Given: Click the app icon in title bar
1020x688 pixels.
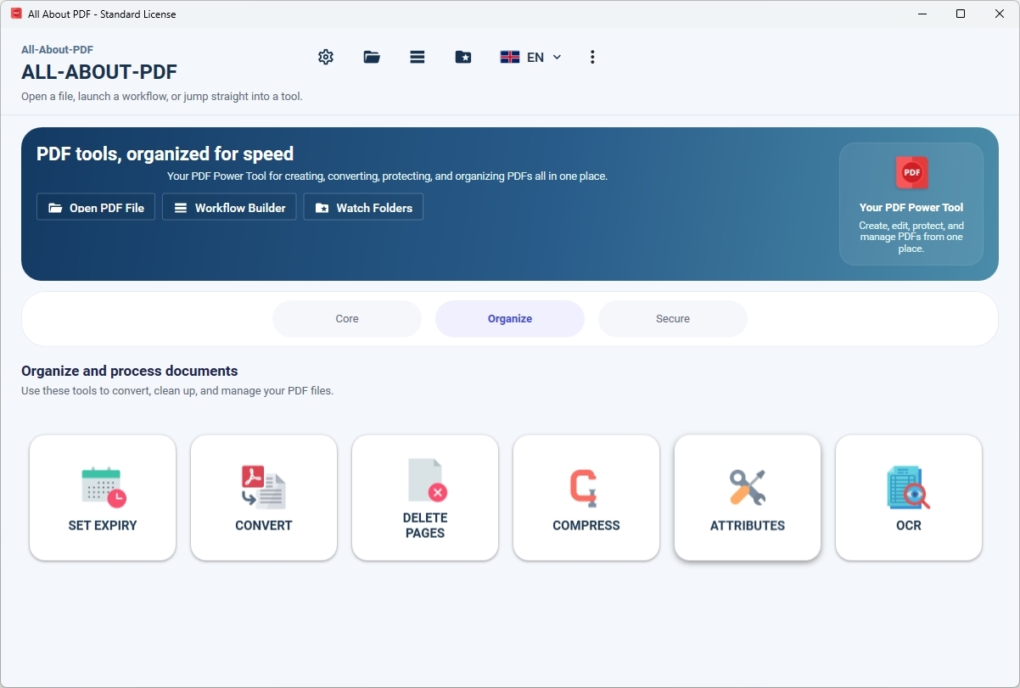Looking at the screenshot, I should click(16, 14).
